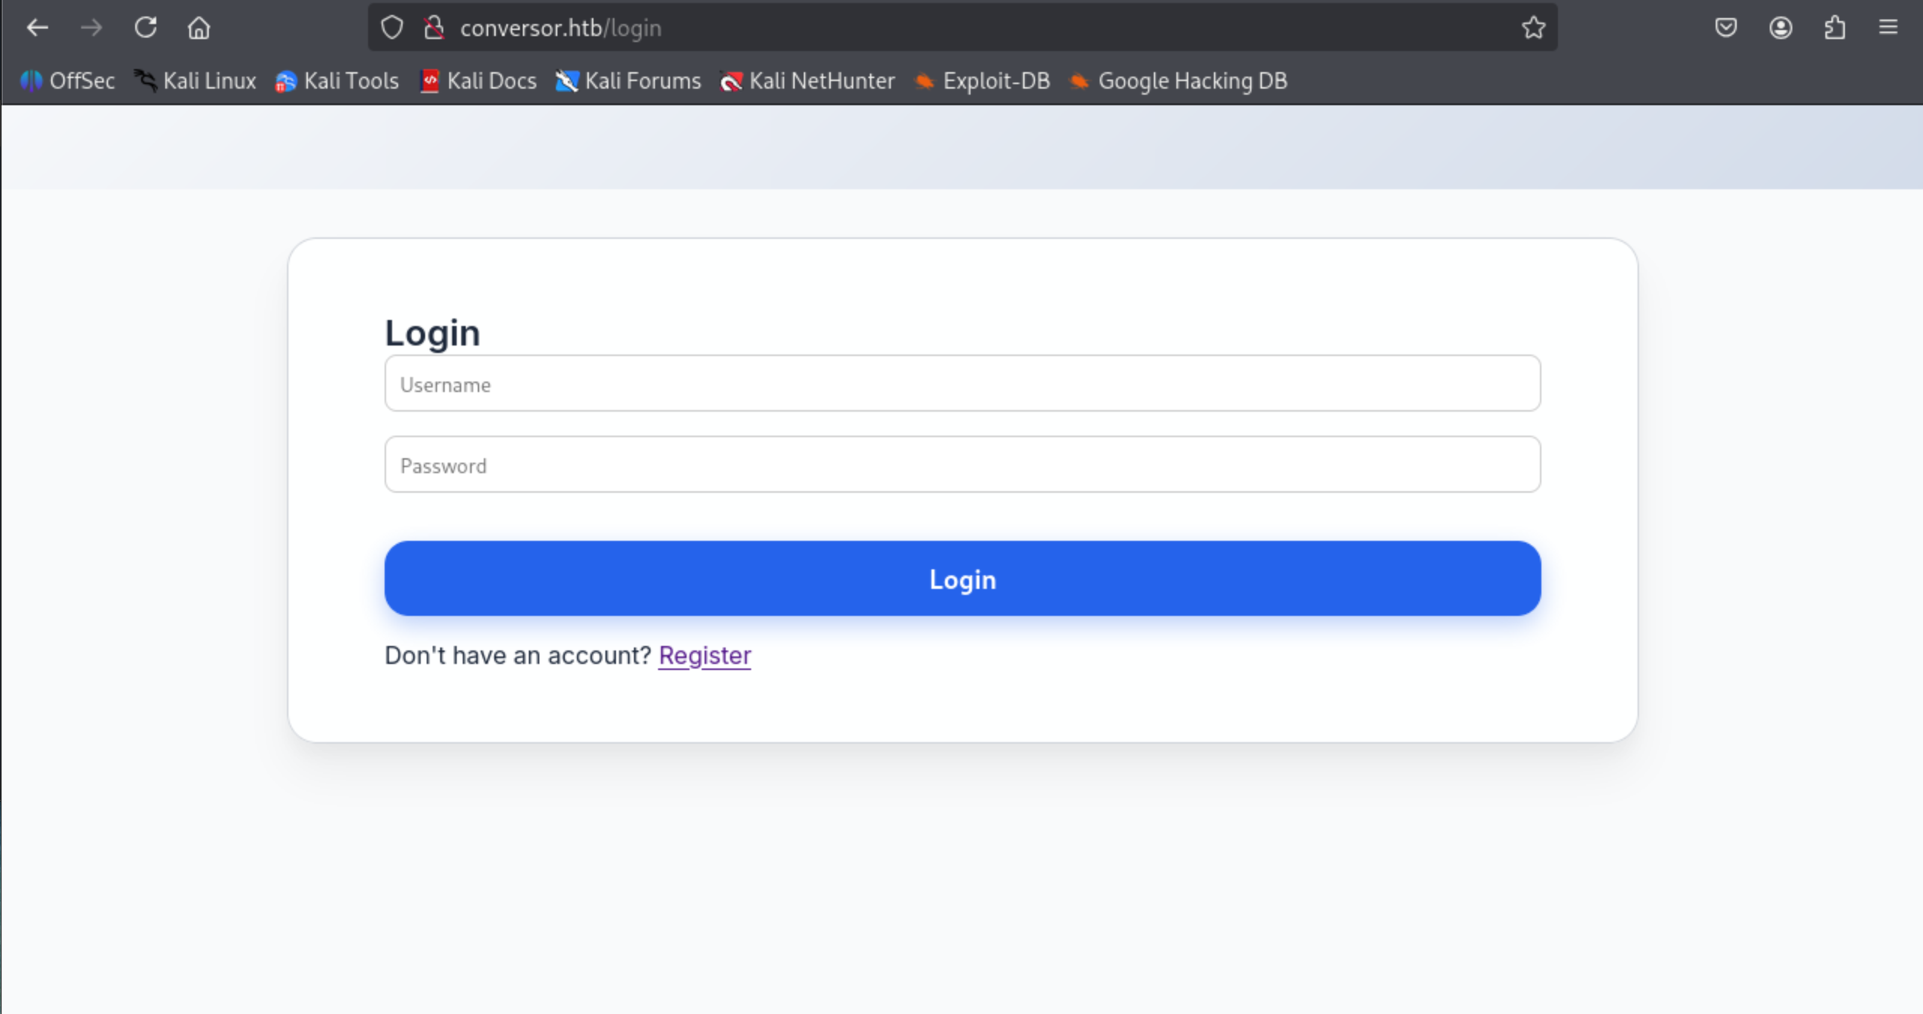
Task: Click the shield tracking protection icon
Action: coord(391,27)
